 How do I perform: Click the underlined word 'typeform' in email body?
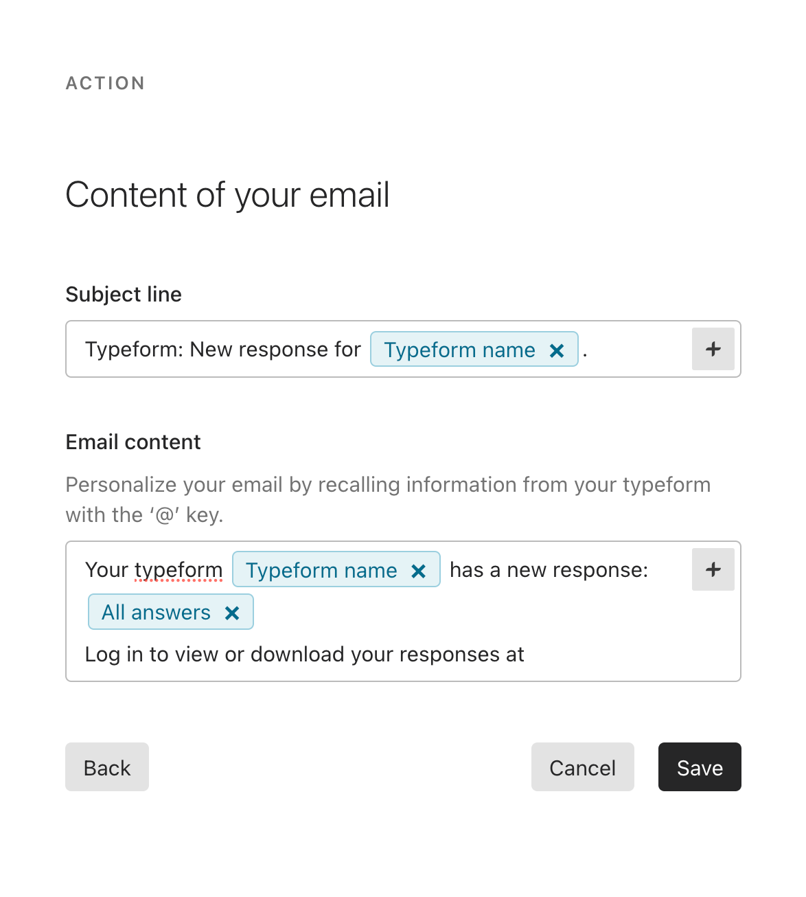pos(179,570)
